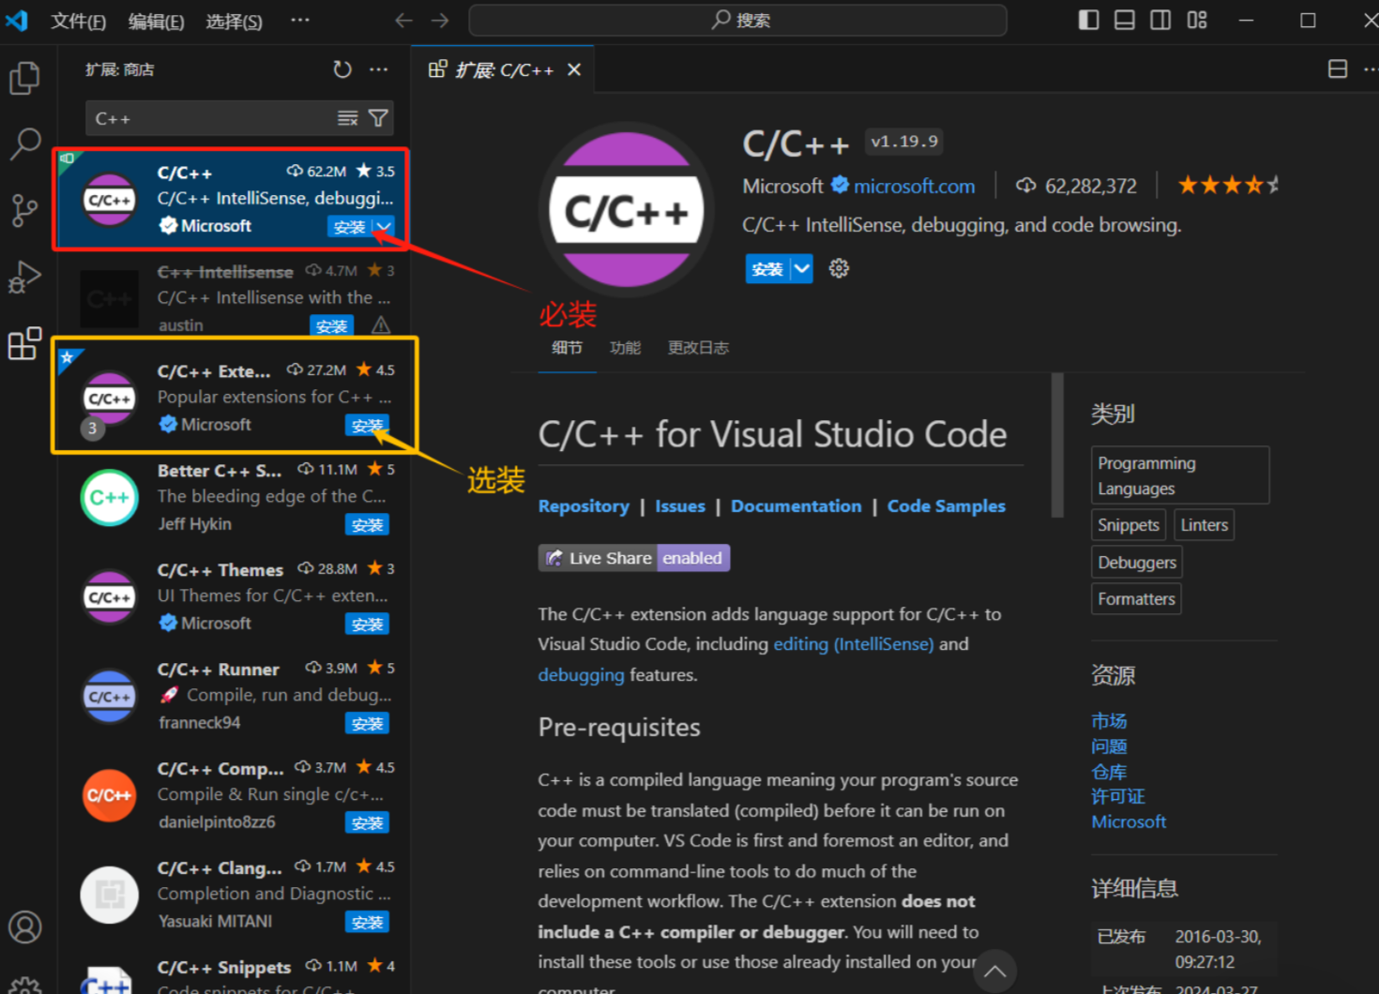Open the filter extensions funnel icon
The width and height of the screenshot is (1379, 994).
pyautogui.click(x=378, y=118)
